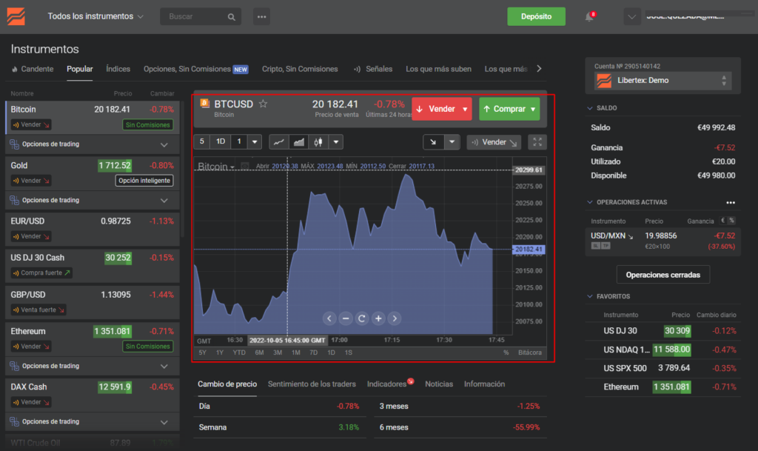Open Operaciones Activas three-dots menu
Screen dimensions: 758x451
(x=731, y=202)
